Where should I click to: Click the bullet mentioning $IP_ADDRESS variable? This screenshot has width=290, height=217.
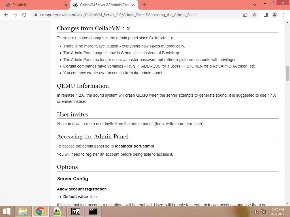pyautogui.click(x=159, y=66)
